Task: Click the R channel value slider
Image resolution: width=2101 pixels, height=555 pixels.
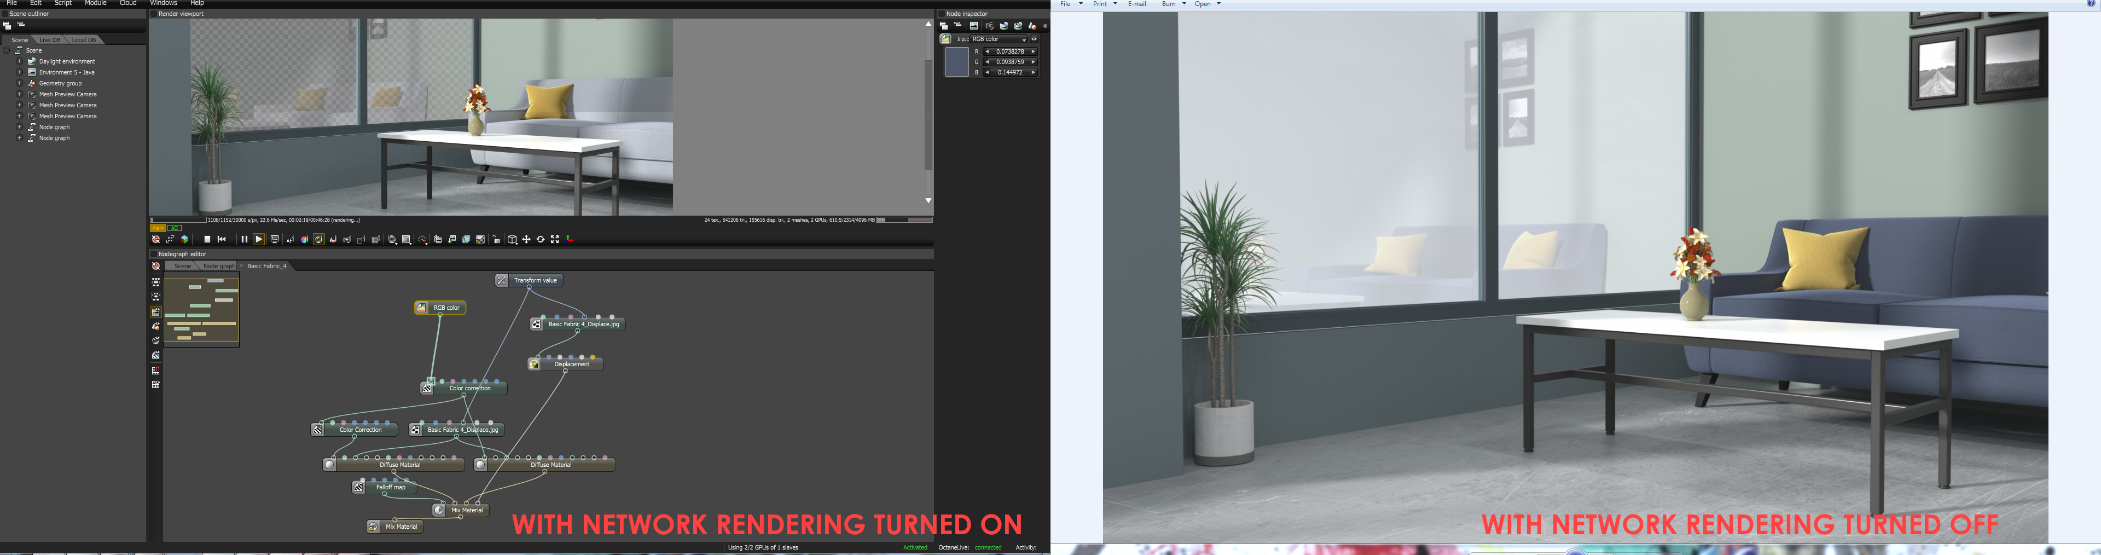Action: click(1009, 51)
